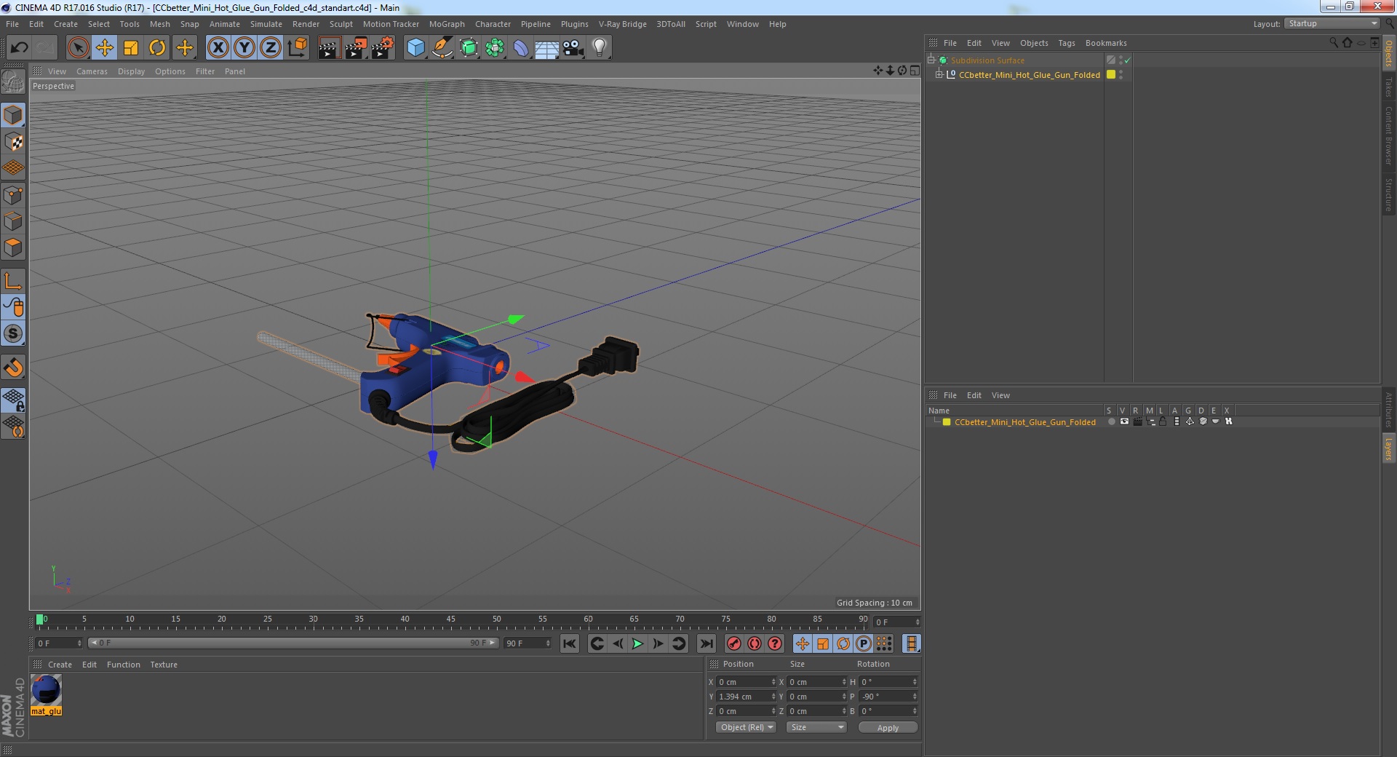Open viewport Cameras menu
The width and height of the screenshot is (1397, 757).
pos(92,71)
